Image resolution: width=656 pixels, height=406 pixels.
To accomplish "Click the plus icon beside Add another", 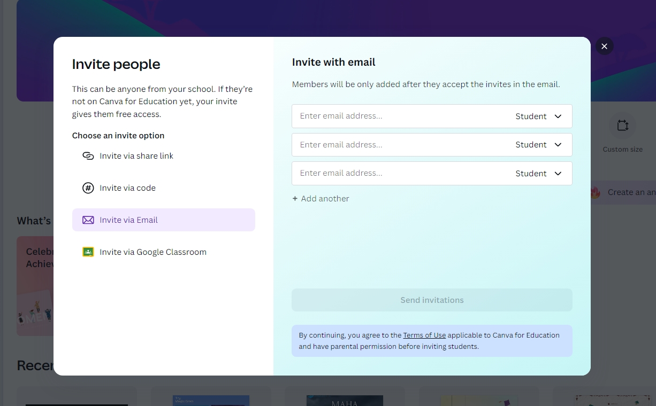I will tap(295, 199).
